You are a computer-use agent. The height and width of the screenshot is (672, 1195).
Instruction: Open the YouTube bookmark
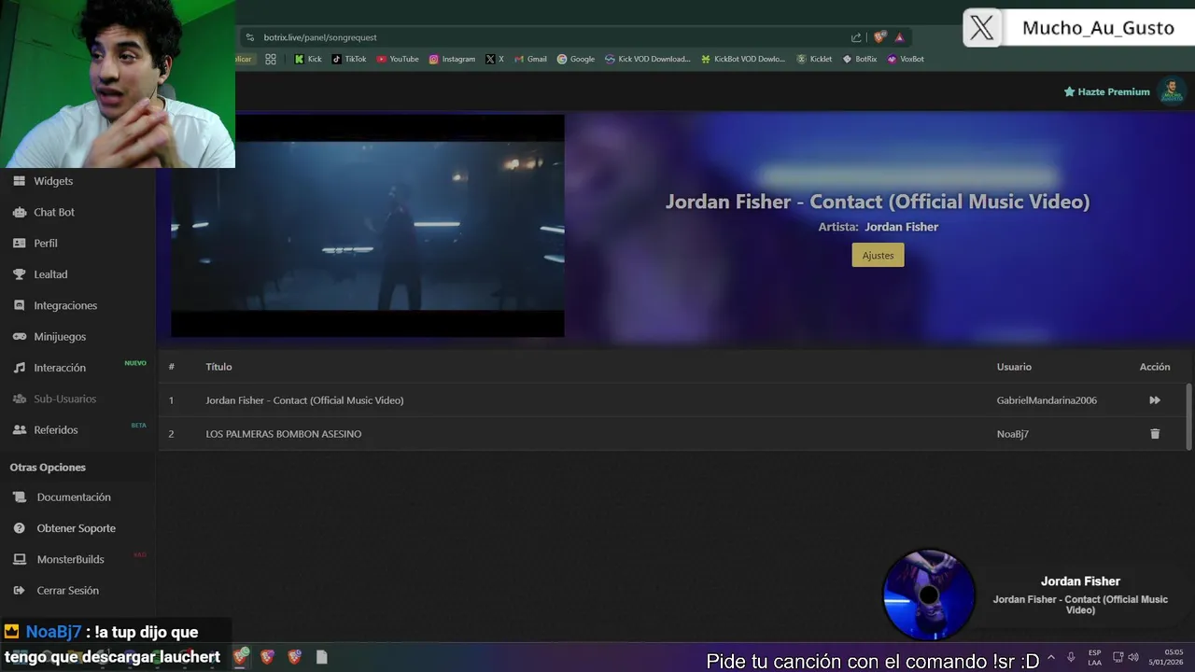pos(398,59)
